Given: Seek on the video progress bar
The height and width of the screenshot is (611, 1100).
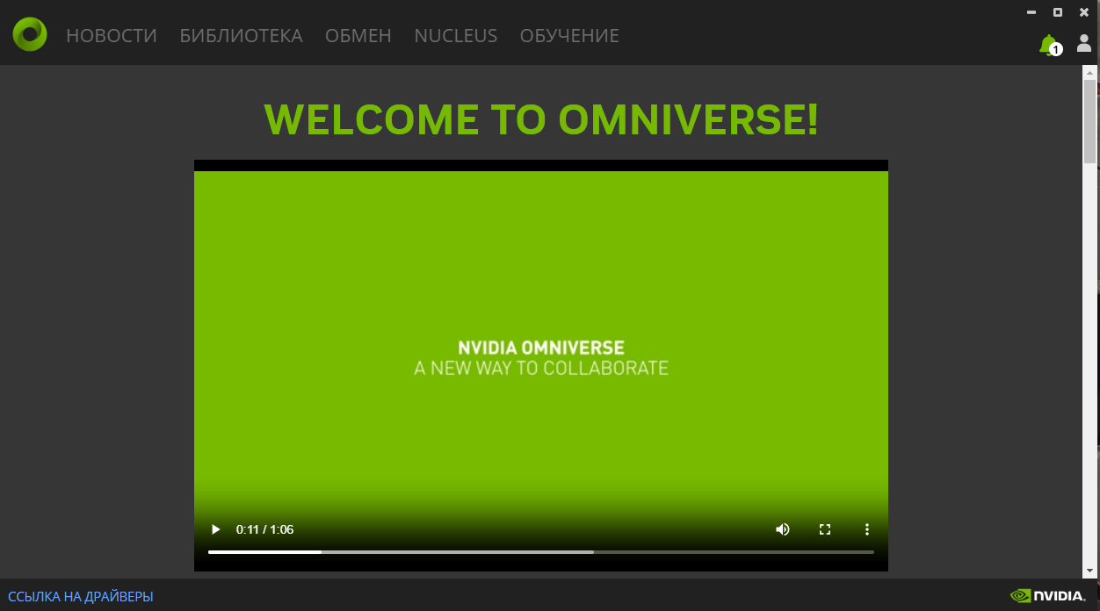Looking at the screenshot, I should tap(541, 552).
